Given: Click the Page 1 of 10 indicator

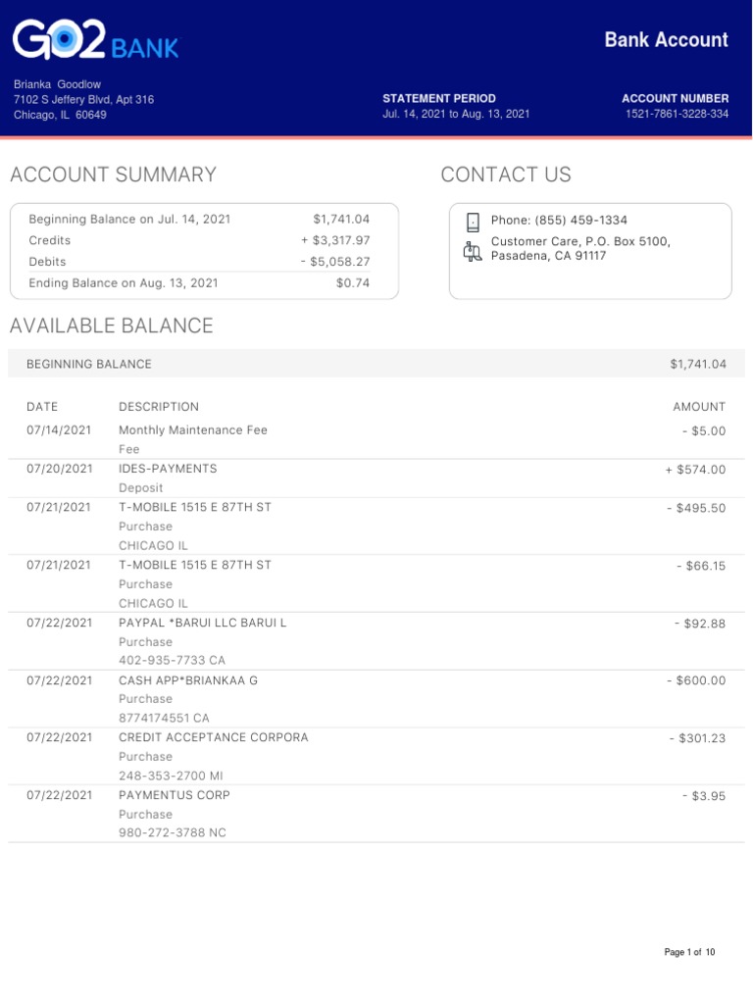Looking at the screenshot, I should [689, 953].
